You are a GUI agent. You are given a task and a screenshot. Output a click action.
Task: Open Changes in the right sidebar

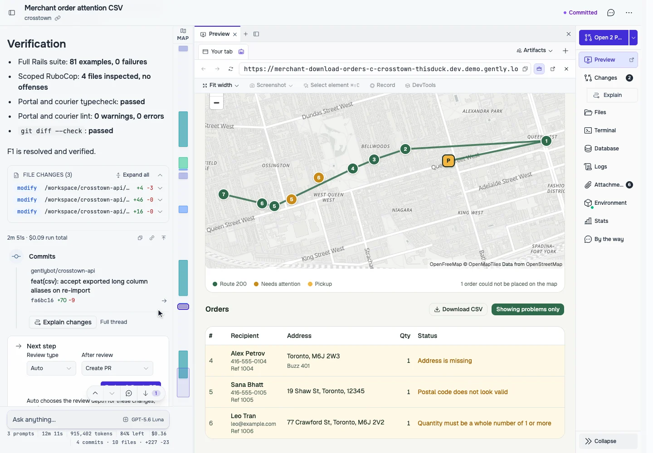point(608,78)
